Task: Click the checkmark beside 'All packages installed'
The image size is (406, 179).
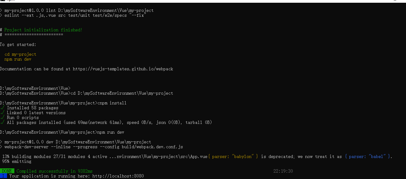Action: 2,122
